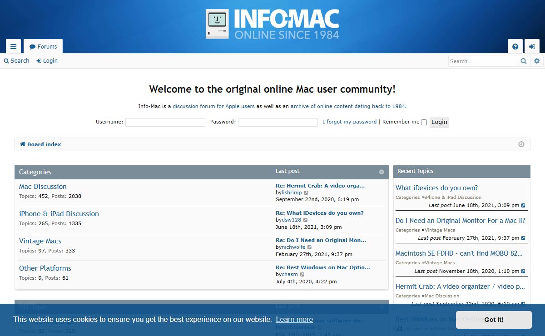Click the Info-Mac logo banner
This screenshot has height=336, width=545.
coord(272,24)
